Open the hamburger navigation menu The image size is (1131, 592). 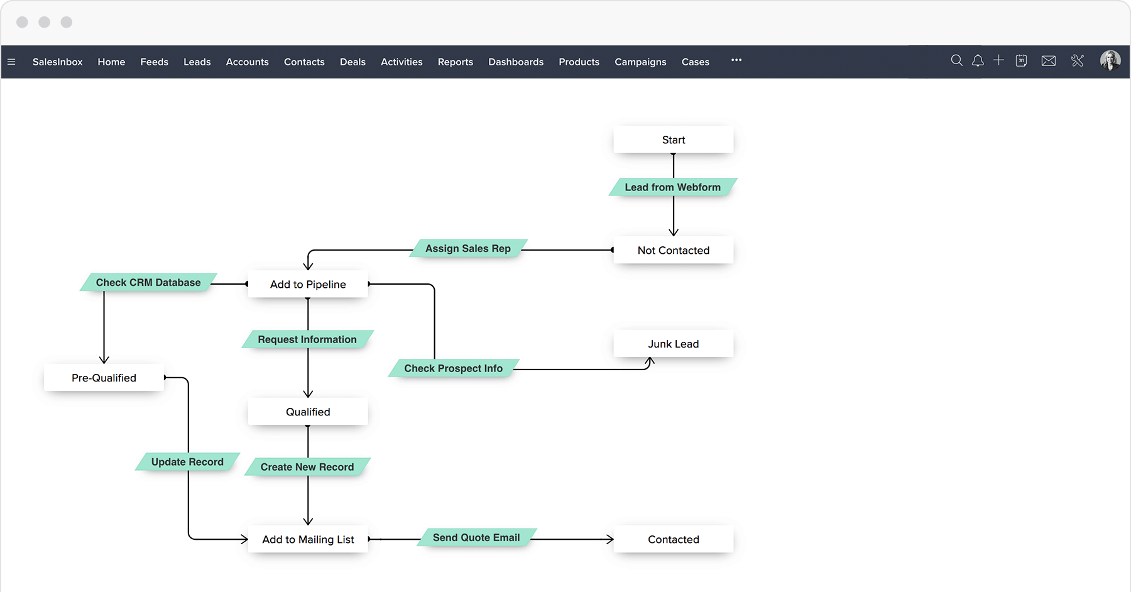point(11,61)
